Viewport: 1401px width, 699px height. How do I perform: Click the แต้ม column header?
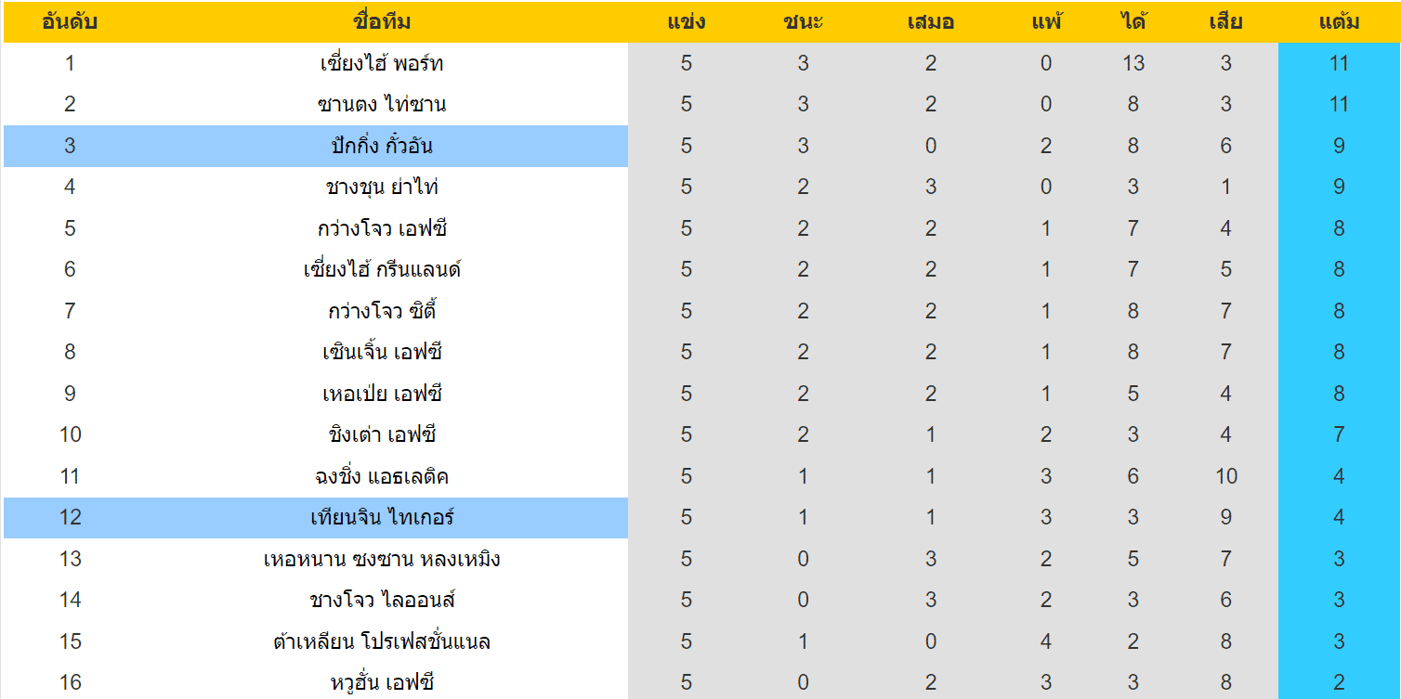point(1339,22)
